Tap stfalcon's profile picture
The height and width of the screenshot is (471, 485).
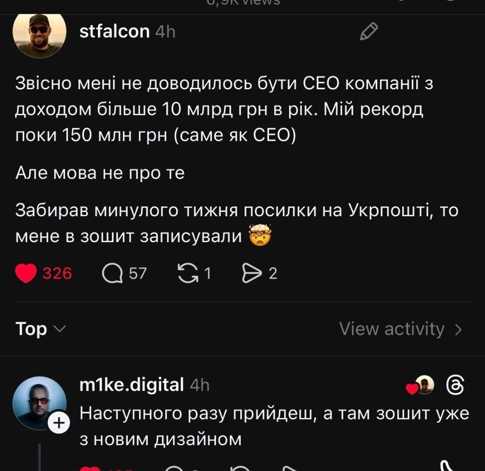40,35
